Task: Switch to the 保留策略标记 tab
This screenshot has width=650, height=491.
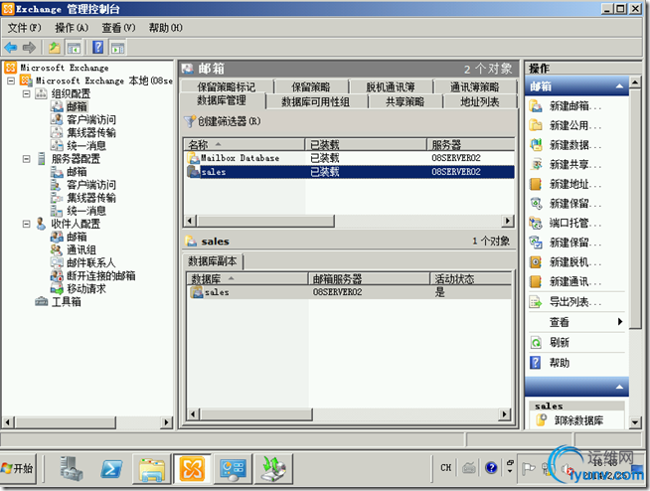Action: 227,86
